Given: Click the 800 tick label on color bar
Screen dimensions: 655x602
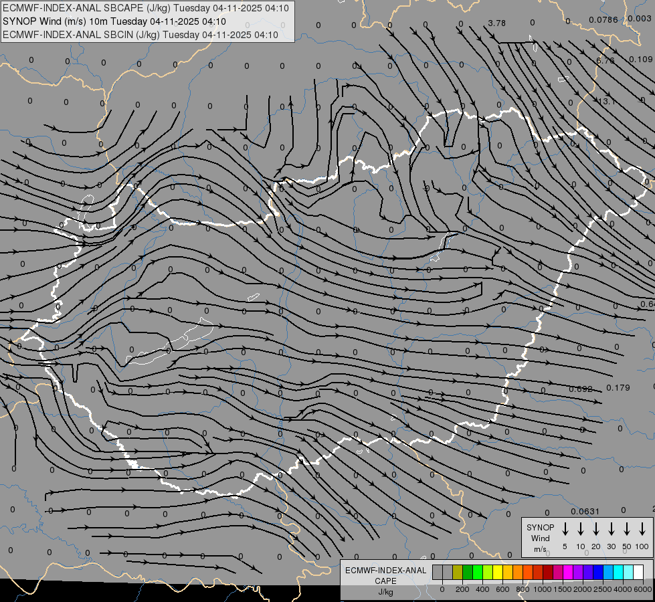Looking at the screenshot, I should click(523, 589).
